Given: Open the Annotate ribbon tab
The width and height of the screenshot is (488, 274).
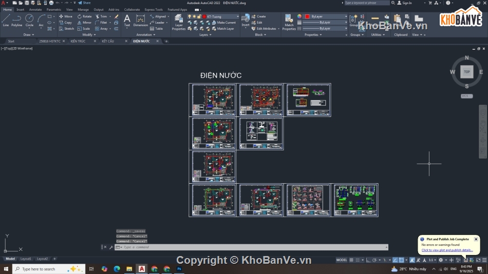Looking at the screenshot, I should pos(35,9).
